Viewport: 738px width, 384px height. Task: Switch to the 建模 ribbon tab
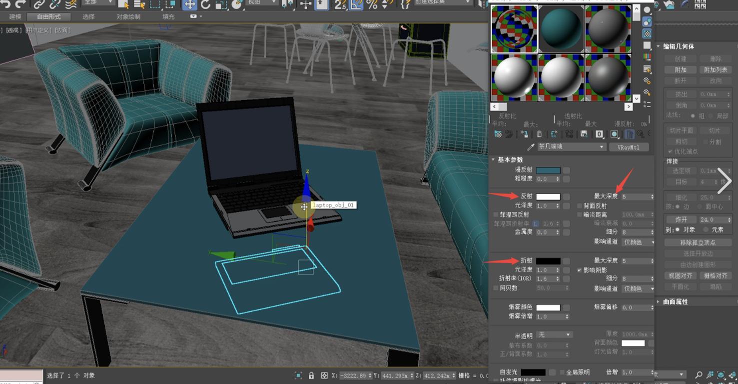(15, 16)
